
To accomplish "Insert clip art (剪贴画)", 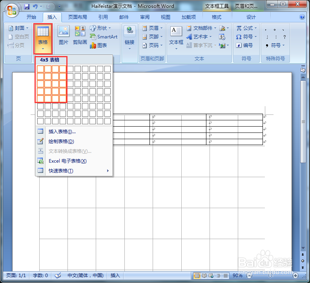I will pyautogui.click(x=80, y=35).
